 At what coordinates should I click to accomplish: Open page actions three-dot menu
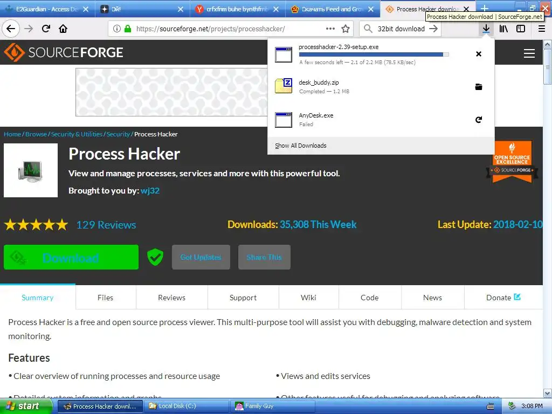(330, 29)
